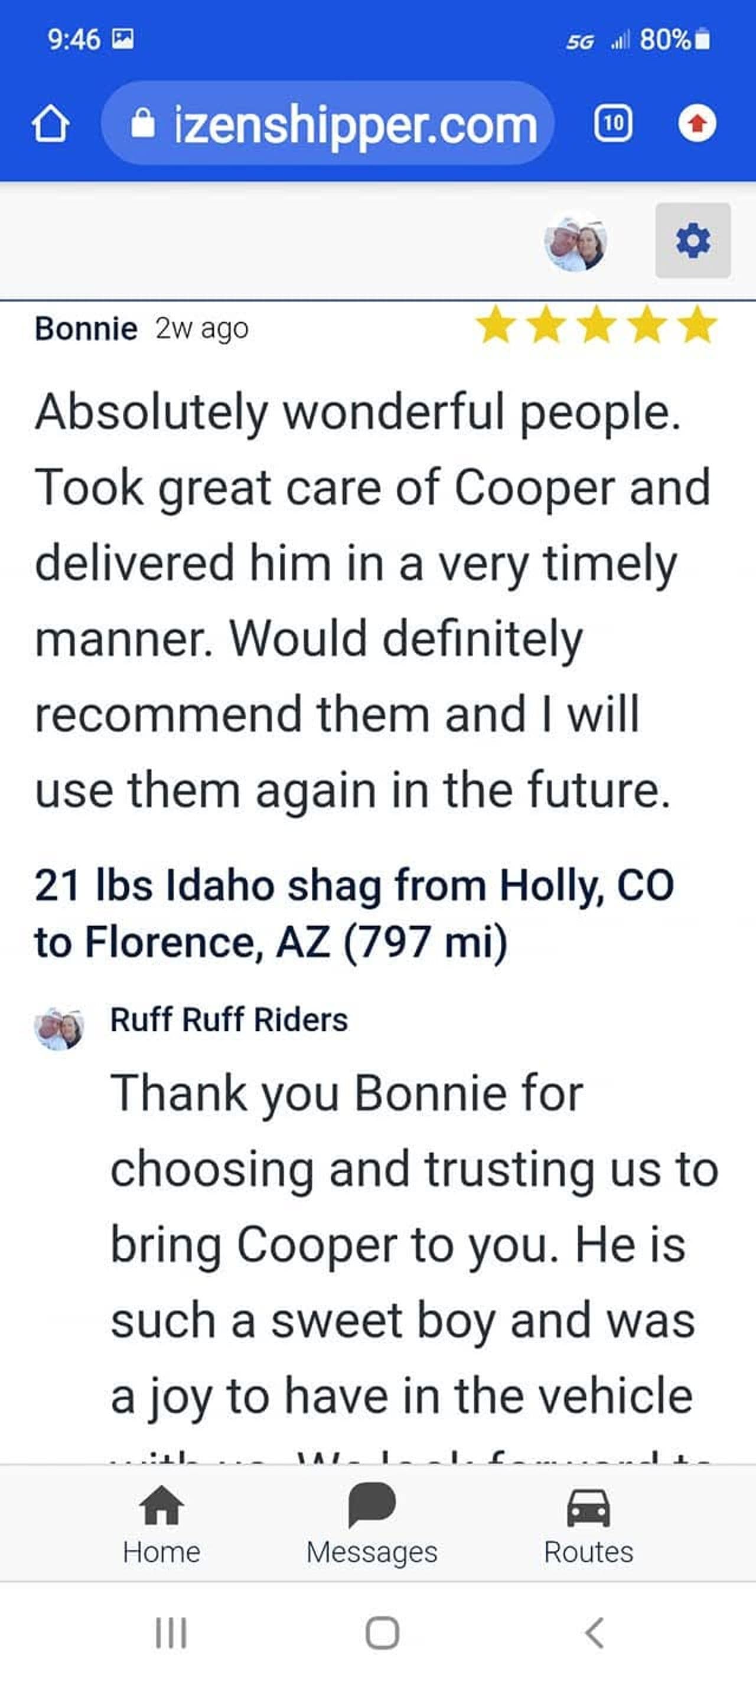Go to the Home tab
The image size is (756, 1681).
pos(161,1525)
